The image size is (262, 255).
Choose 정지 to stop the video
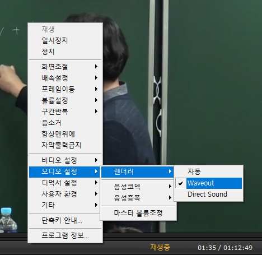[x=65, y=52]
